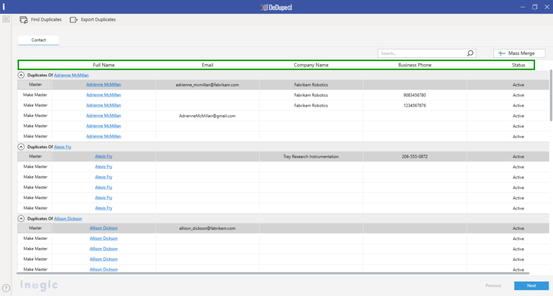Image resolution: width=553 pixels, height=296 pixels.
Task: Open the help question mark icon
Action: (6, 288)
